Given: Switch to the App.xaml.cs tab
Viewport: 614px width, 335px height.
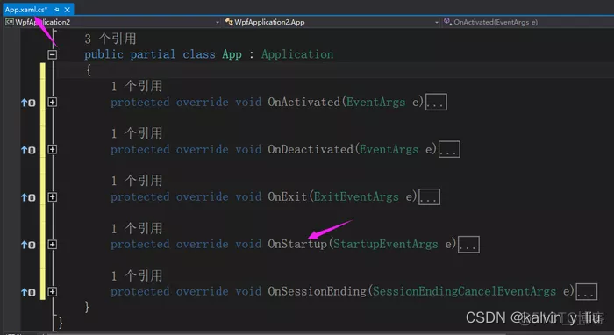Looking at the screenshot, I should (25, 10).
